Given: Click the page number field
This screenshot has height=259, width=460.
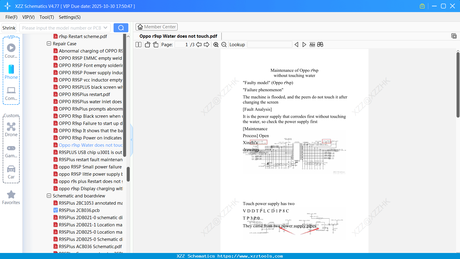Looking at the screenshot, I should pos(182,44).
